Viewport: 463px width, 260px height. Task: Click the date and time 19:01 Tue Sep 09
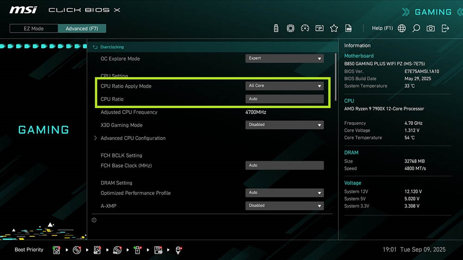tap(414, 250)
